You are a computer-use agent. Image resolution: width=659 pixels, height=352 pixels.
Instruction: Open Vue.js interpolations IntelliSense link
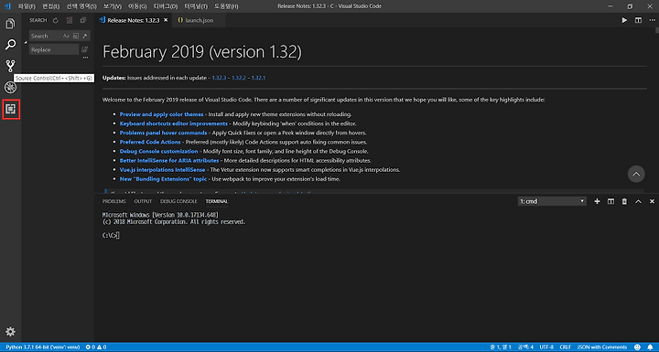[x=162, y=170]
